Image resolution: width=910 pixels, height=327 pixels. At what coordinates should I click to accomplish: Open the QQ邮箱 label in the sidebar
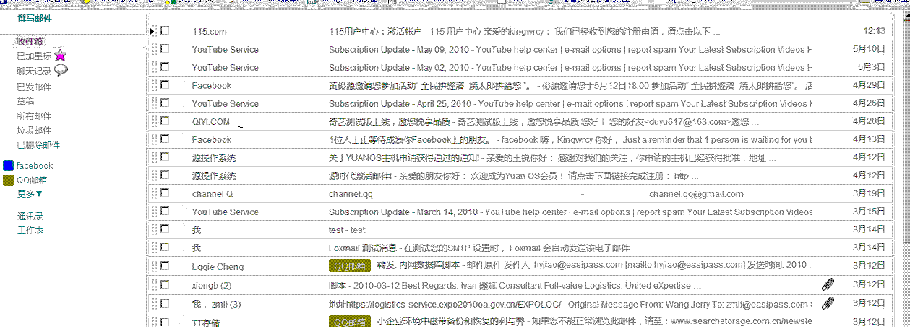coord(33,180)
